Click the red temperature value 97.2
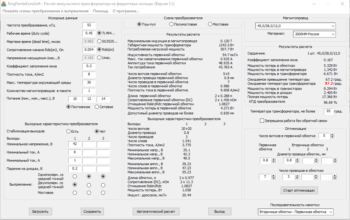 (329, 84)
